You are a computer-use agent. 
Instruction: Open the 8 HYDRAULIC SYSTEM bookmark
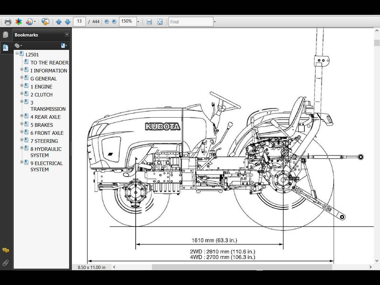click(46, 152)
